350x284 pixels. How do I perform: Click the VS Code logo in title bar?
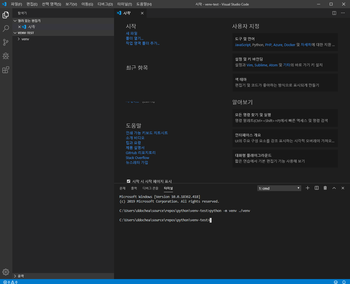click(x=4, y=4)
